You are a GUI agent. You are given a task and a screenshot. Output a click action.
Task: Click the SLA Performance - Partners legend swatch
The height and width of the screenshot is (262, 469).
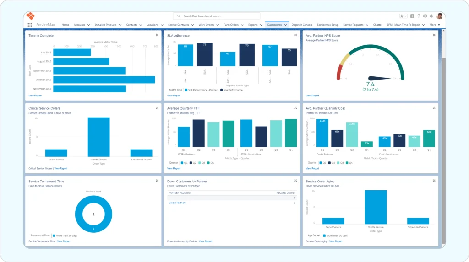pyautogui.click(x=186, y=90)
